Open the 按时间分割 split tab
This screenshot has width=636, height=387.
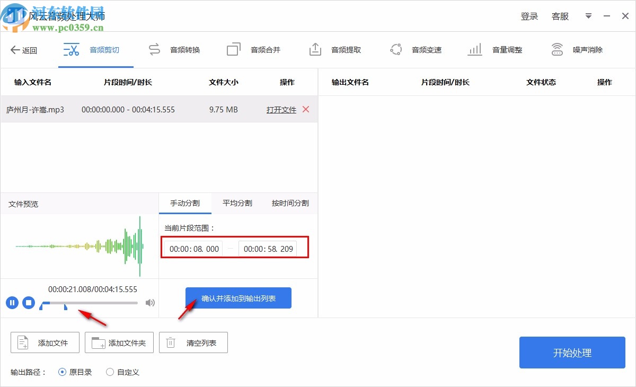tap(289, 203)
